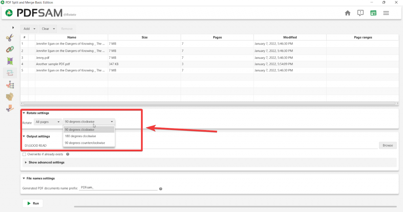Sort by the Size column header
The height and width of the screenshot is (212, 403).
point(144,37)
